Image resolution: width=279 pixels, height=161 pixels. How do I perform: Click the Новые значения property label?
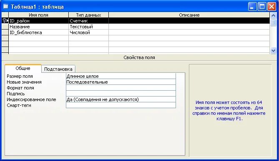tap(24, 82)
